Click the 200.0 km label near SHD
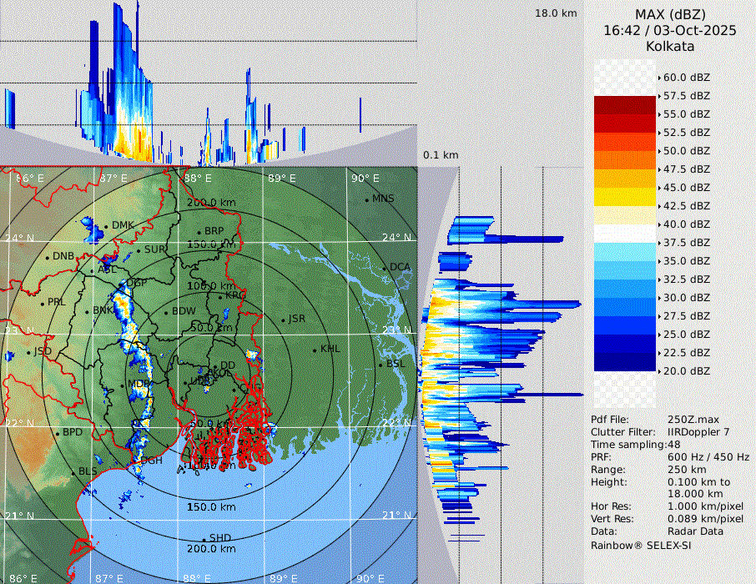 [212, 549]
